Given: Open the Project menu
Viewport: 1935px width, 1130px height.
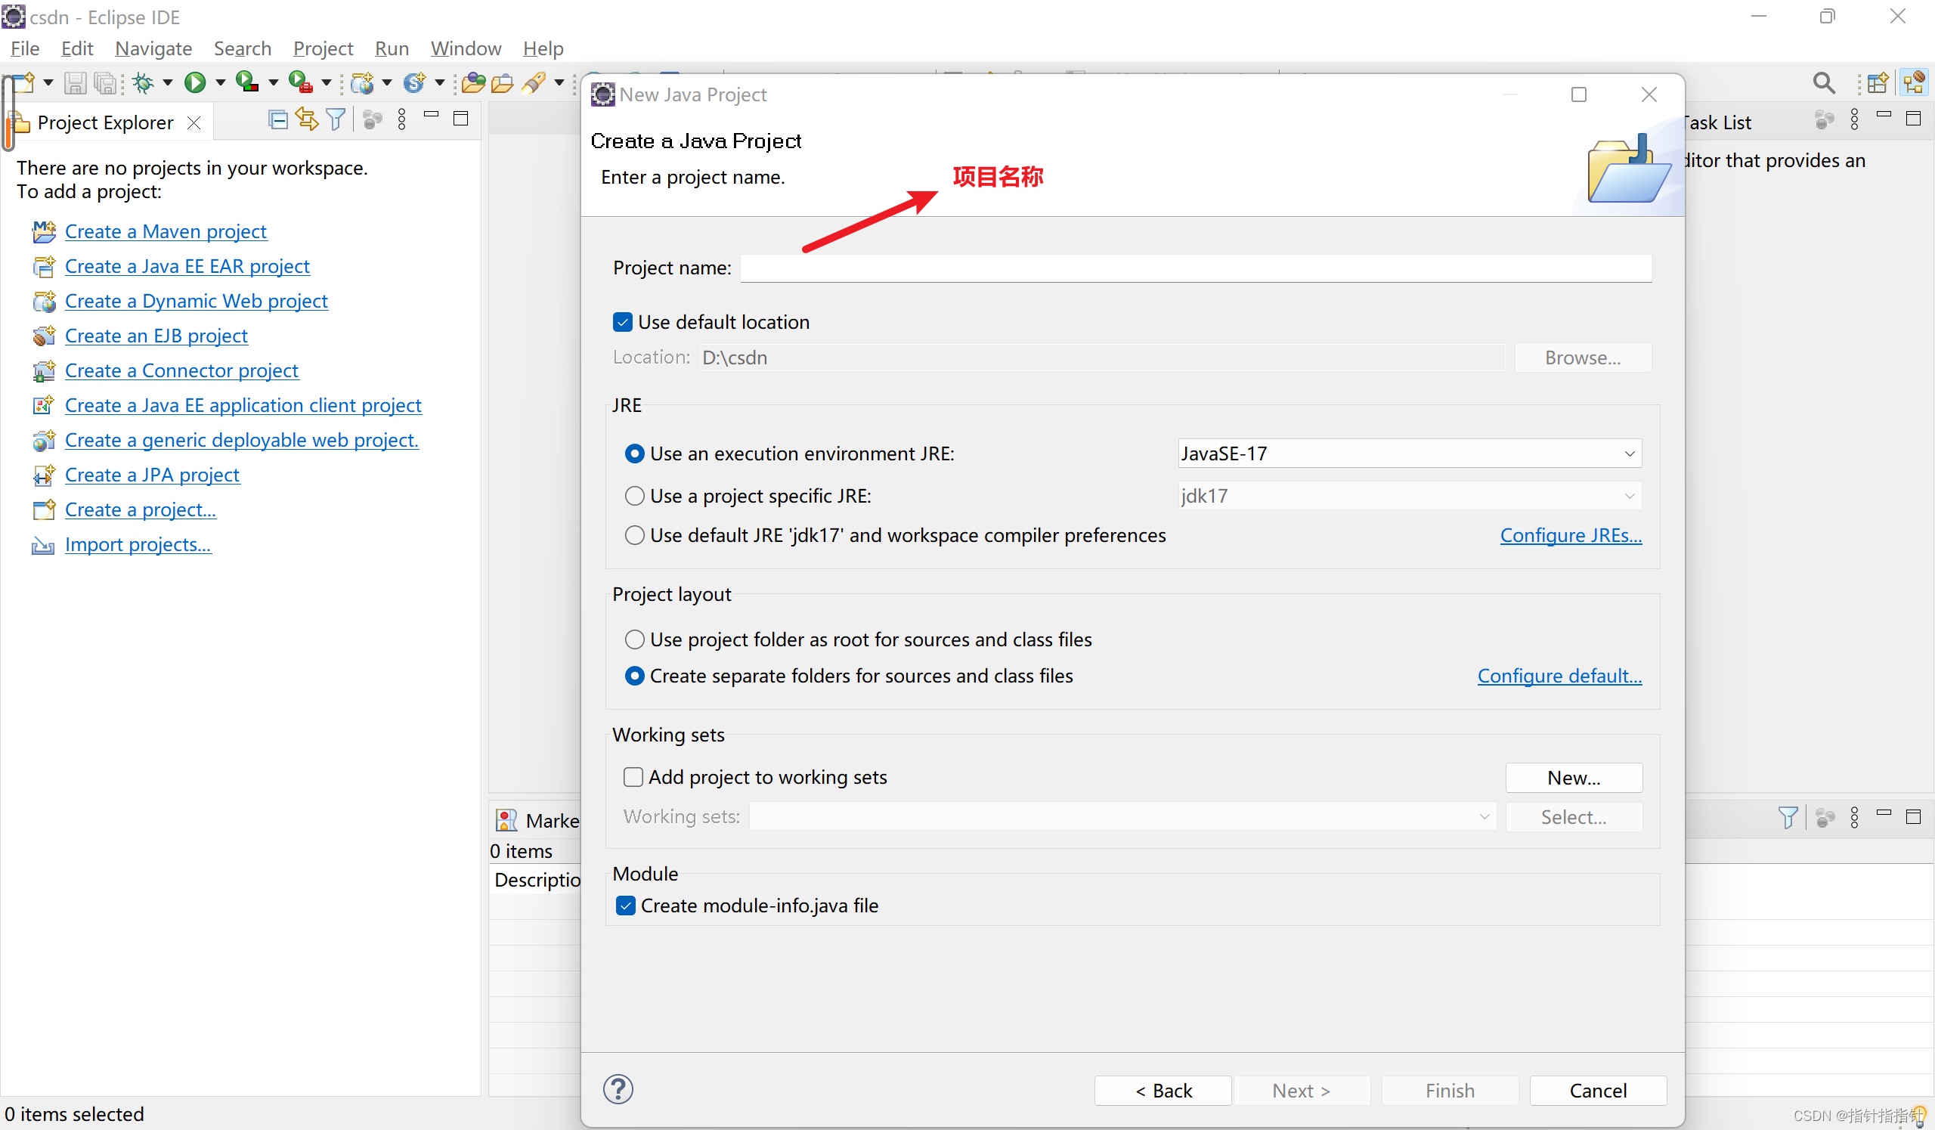Looking at the screenshot, I should (x=323, y=48).
